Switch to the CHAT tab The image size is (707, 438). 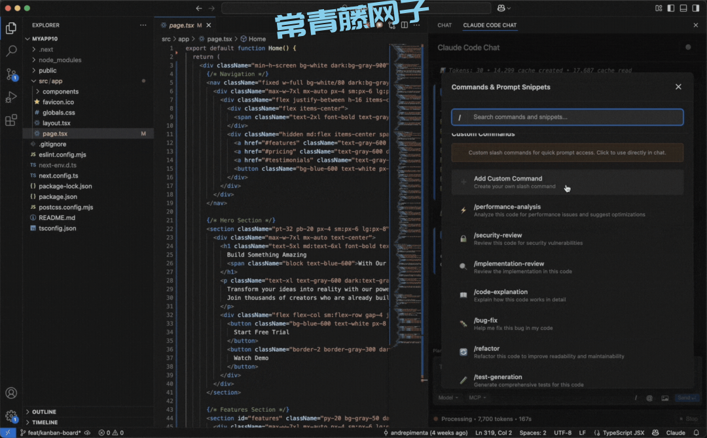pyautogui.click(x=444, y=25)
